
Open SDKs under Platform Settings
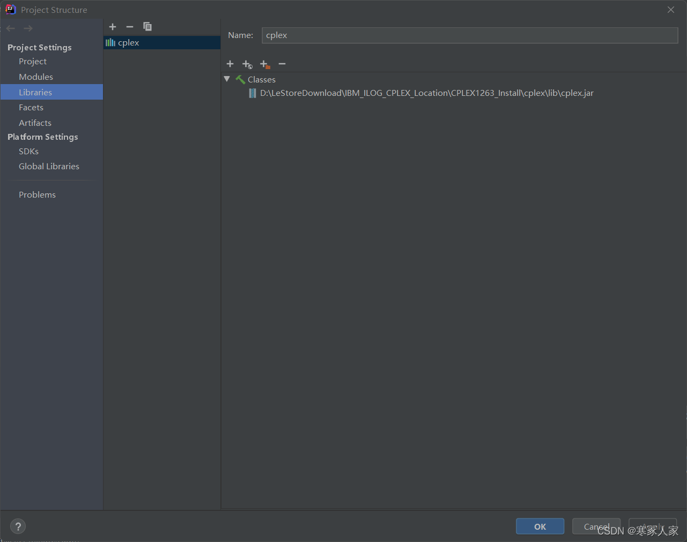pos(29,152)
